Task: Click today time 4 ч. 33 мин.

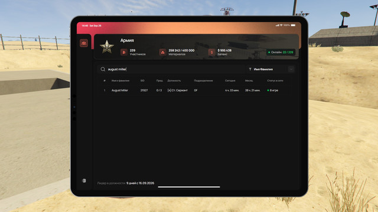Action: (x=232, y=90)
